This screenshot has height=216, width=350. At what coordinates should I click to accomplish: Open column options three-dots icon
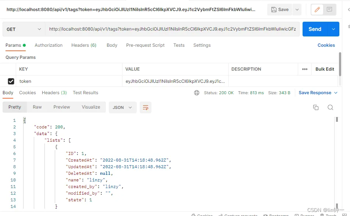pos(305,69)
